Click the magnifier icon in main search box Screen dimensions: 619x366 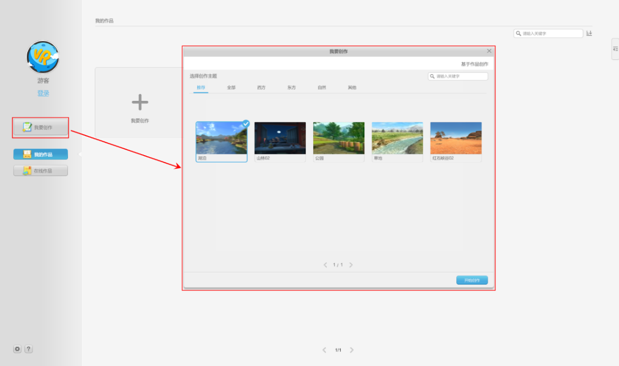tap(518, 34)
